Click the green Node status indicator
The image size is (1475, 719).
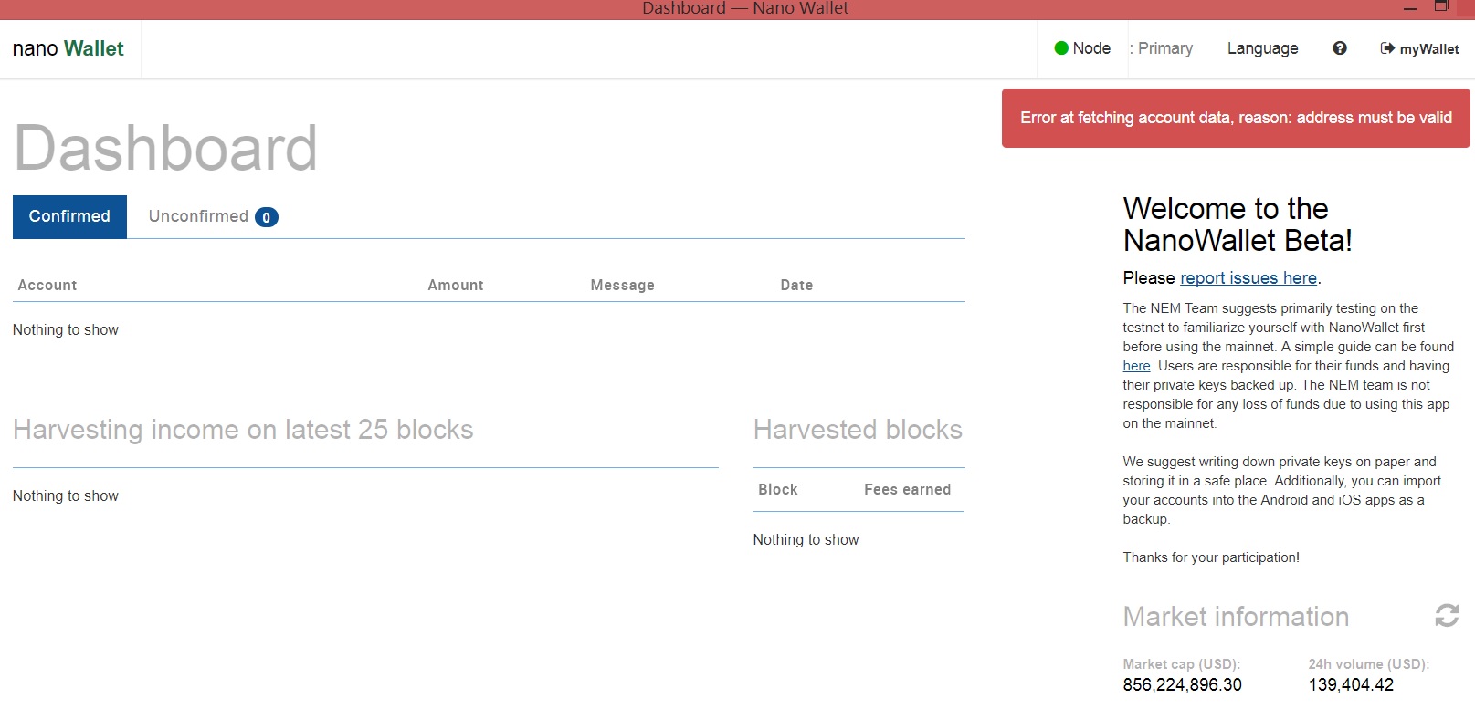click(x=1061, y=48)
